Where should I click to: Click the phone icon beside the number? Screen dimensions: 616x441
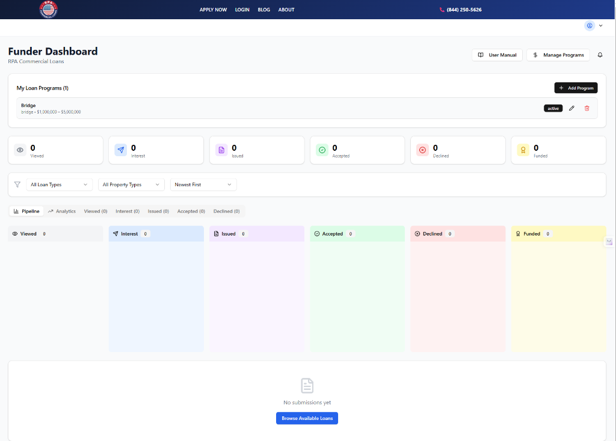coord(442,10)
